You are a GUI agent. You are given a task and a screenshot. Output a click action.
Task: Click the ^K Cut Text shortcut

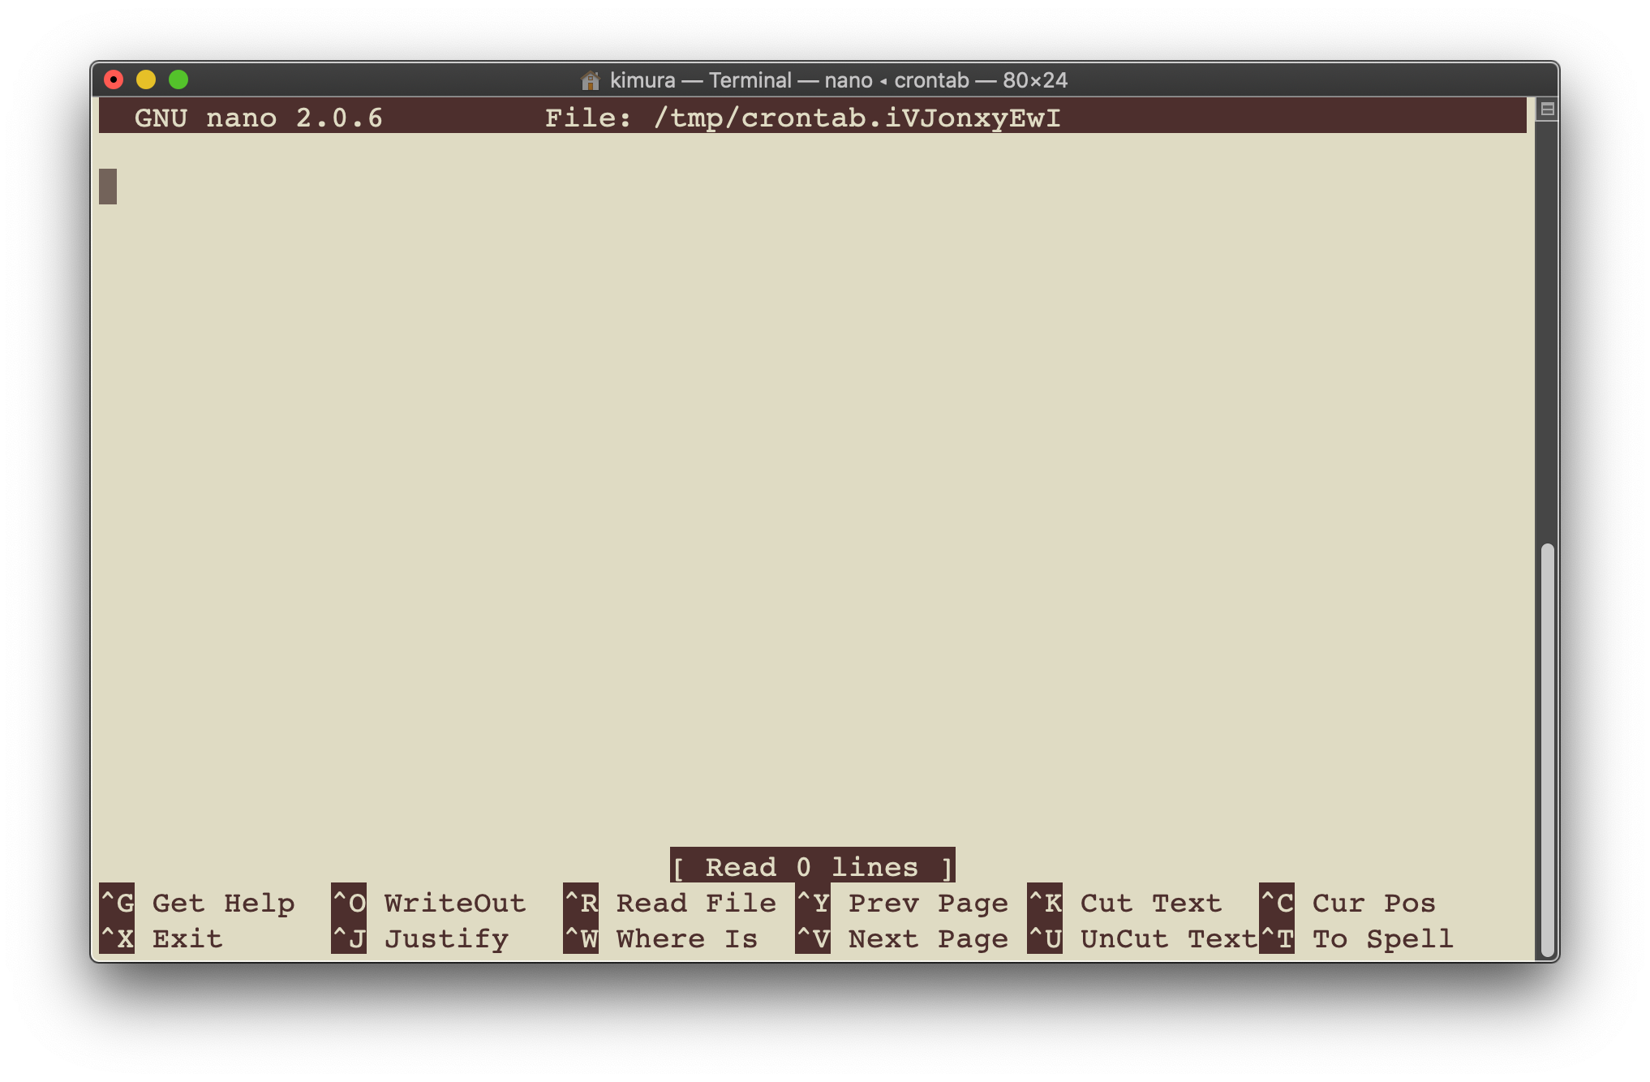[x=1125, y=903]
